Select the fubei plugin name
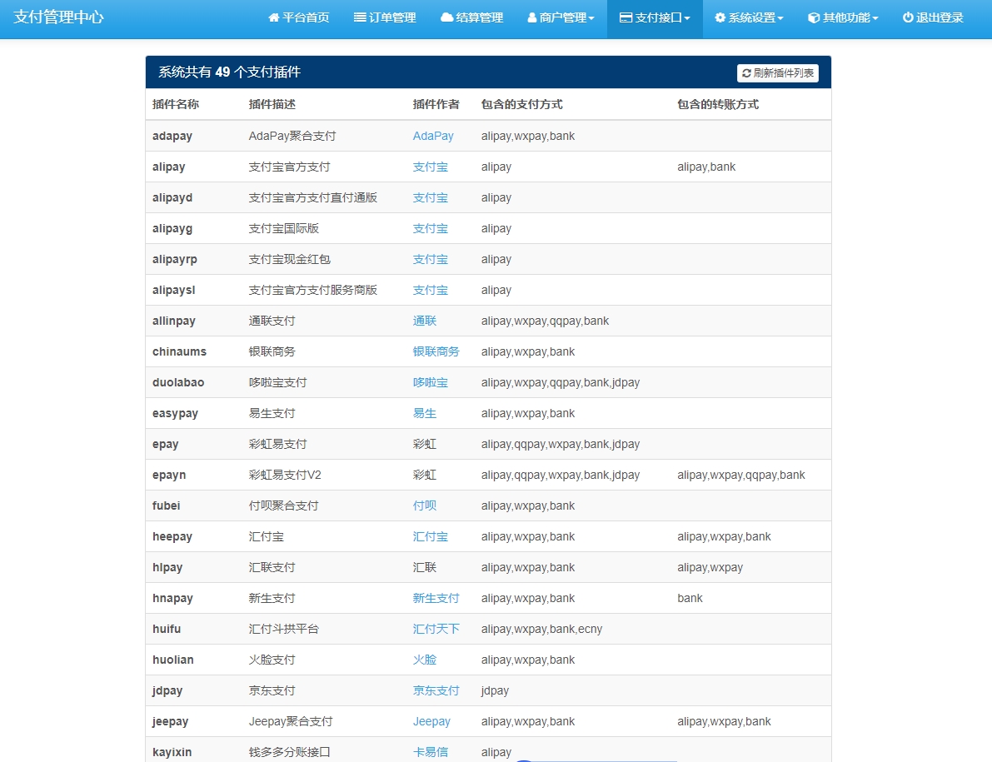The width and height of the screenshot is (992, 762). click(167, 506)
